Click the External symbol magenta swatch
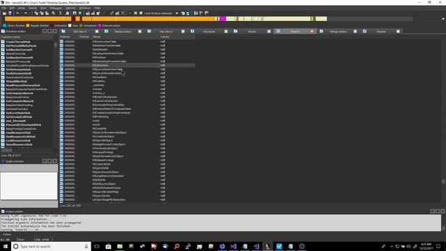 click(x=100, y=26)
